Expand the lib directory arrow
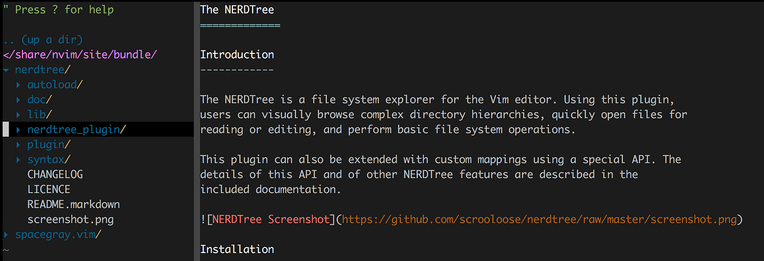 pos(18,115)
